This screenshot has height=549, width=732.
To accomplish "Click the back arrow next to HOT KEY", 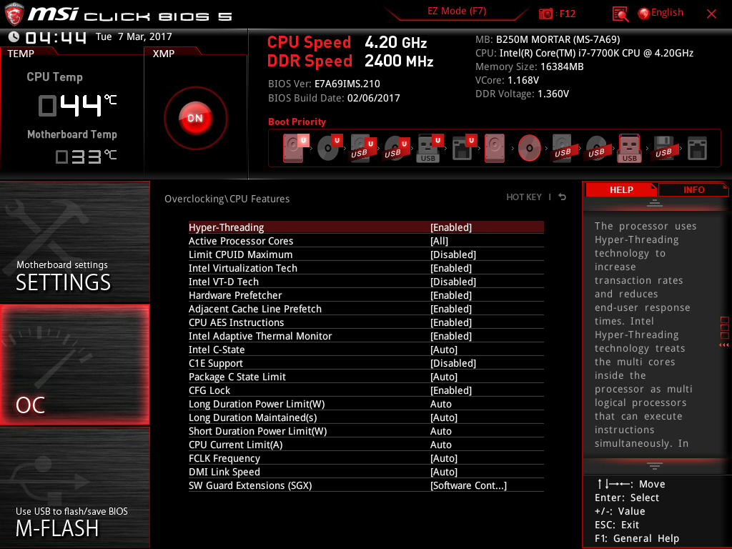I will coord(563,197).
